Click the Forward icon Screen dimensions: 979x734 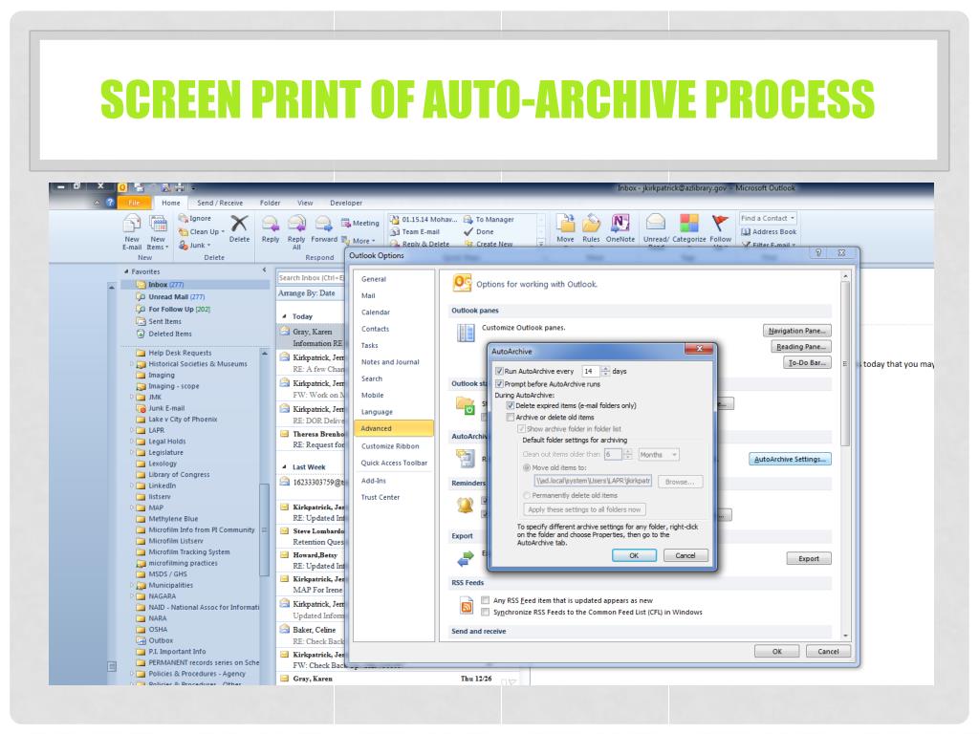point(323,224)
